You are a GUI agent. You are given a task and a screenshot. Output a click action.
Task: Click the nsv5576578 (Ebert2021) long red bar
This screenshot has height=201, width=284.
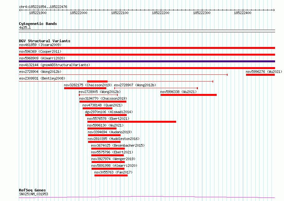(x=131, y=122)
